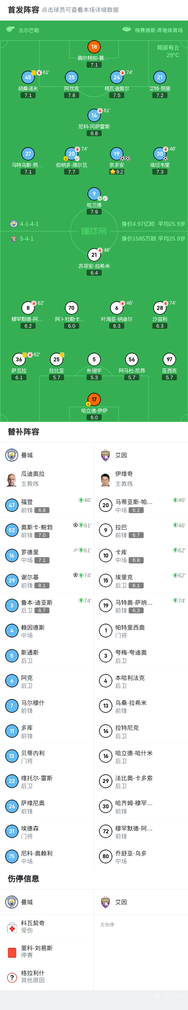Select 埃切韦里 number 30 player icon

pyautogui.click(x=160, y=154)
